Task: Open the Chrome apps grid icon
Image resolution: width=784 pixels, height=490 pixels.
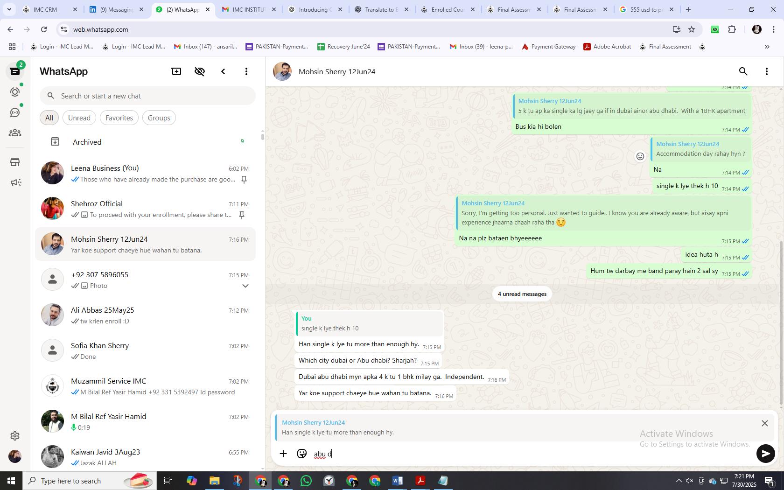Action: (x=12, y=47)
